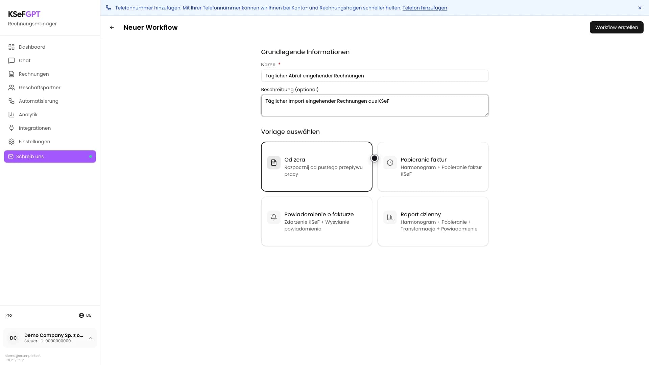Screen dimensions: 649x365
Task: Click the Dashboard grid icon
Action: [x=11, y=47]
